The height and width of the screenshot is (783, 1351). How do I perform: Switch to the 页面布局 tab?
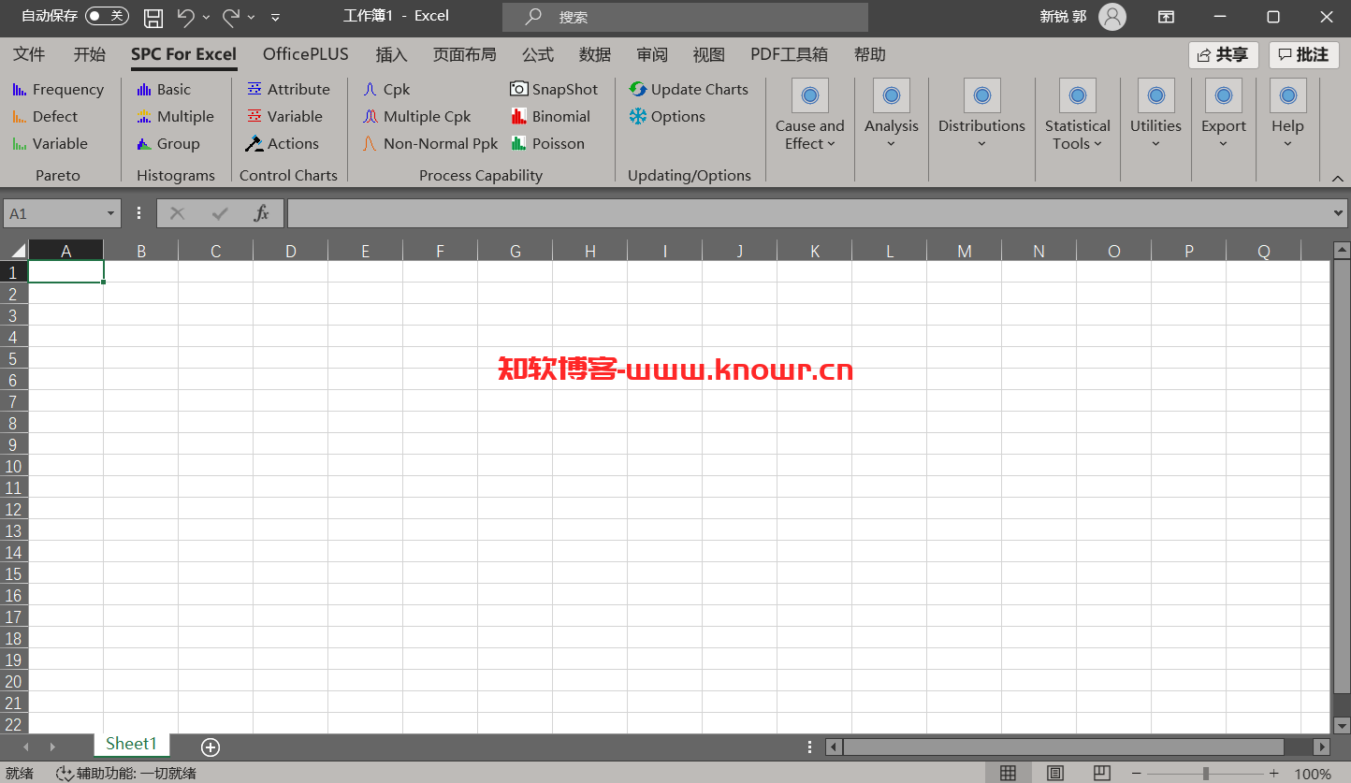pyautogui.click(x=464, y=54)
